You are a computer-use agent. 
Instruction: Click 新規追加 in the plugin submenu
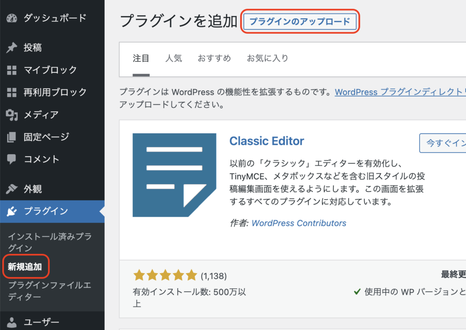tap(25, 267)
